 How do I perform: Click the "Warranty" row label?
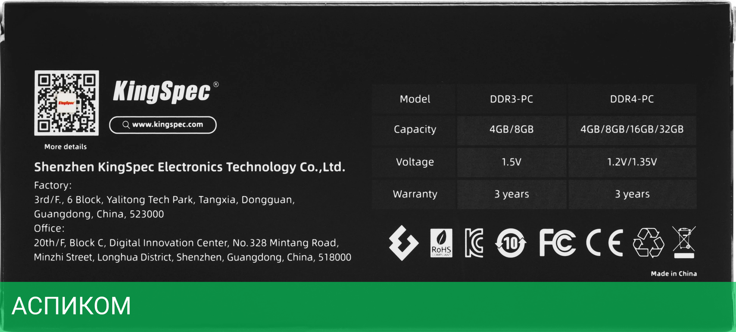coord(415,194)
